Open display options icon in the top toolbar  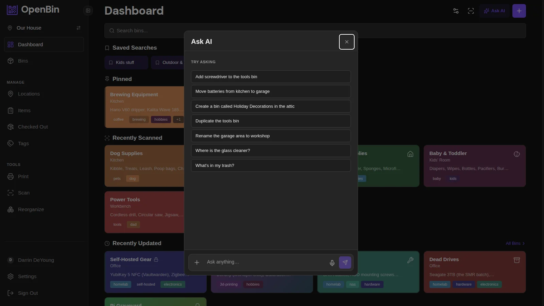click(456, 11)
